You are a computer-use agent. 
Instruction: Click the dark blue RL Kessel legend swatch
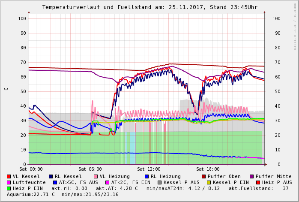(x=51, y=177)
